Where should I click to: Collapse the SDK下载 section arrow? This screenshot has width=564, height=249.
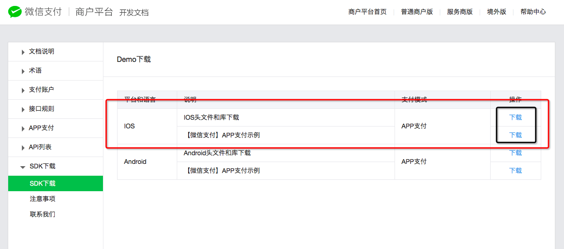tap(23, 167)
